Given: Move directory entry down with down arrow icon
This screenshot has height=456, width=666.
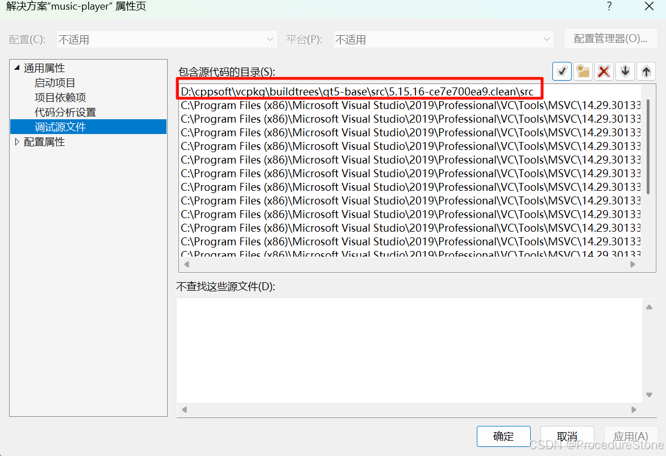Looking at the screenshot, I should (x=625, y=72).
